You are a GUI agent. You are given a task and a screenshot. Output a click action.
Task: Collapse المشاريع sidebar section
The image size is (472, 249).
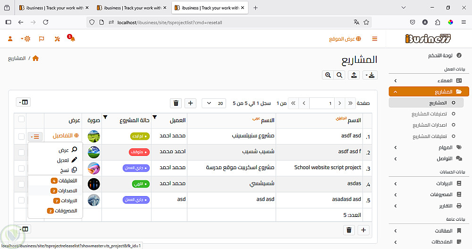(x=429, y=92)
